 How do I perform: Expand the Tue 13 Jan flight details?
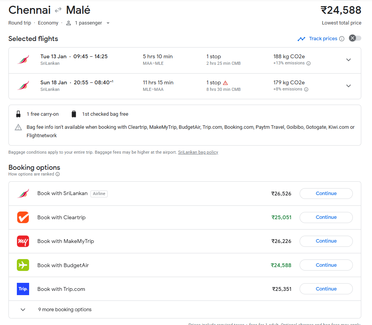[x=348, y=60]
